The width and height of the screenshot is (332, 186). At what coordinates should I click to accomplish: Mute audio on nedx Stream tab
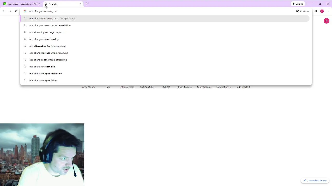click(35, 4)
